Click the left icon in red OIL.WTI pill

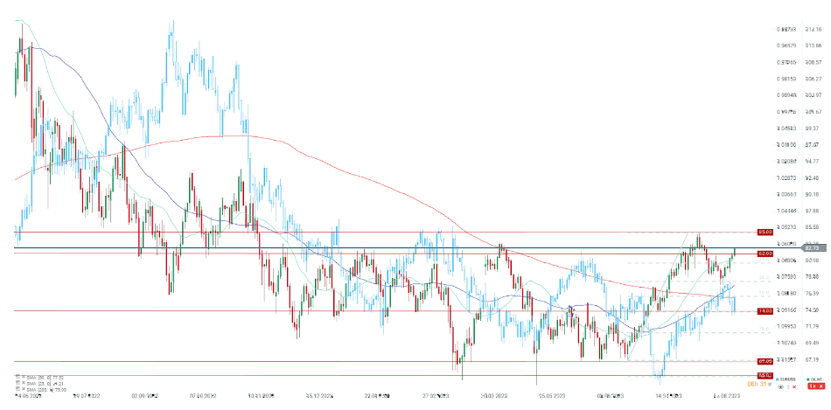[813, 386]
